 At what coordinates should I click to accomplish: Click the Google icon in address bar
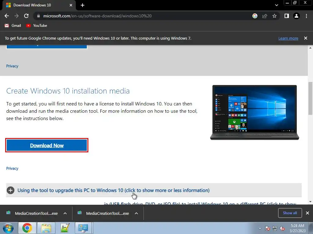[x=255, y=16]
